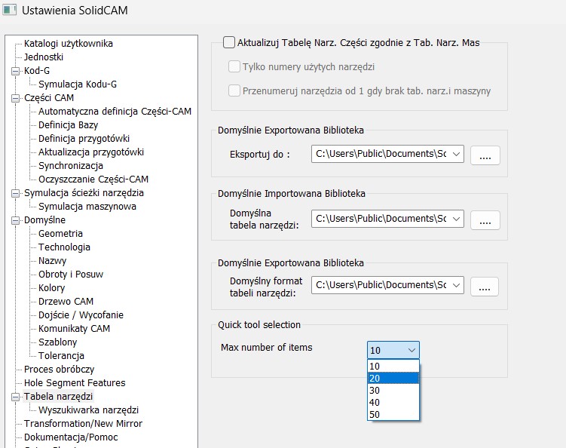Open the Kod-G settings page
Viewport: 566px width, 448px height.
[x=37, y=70]
